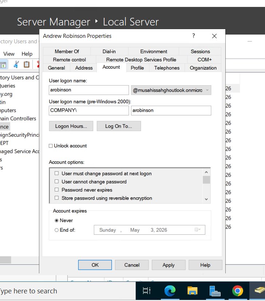Open the account expiry date picker dropdown

197,230
